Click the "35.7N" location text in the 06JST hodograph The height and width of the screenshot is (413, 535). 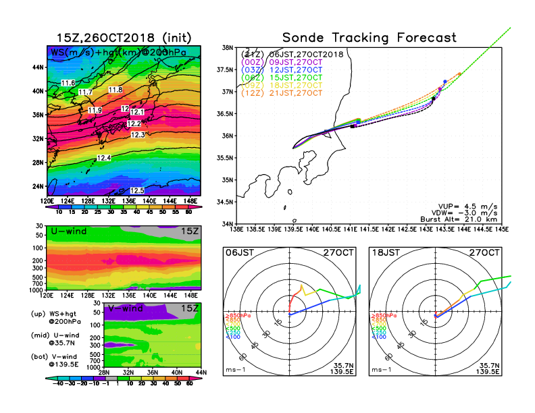point(344,366)
